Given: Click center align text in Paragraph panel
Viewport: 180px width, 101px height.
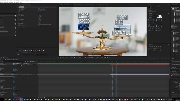Looking at the screenshot, I should (151, 47).
